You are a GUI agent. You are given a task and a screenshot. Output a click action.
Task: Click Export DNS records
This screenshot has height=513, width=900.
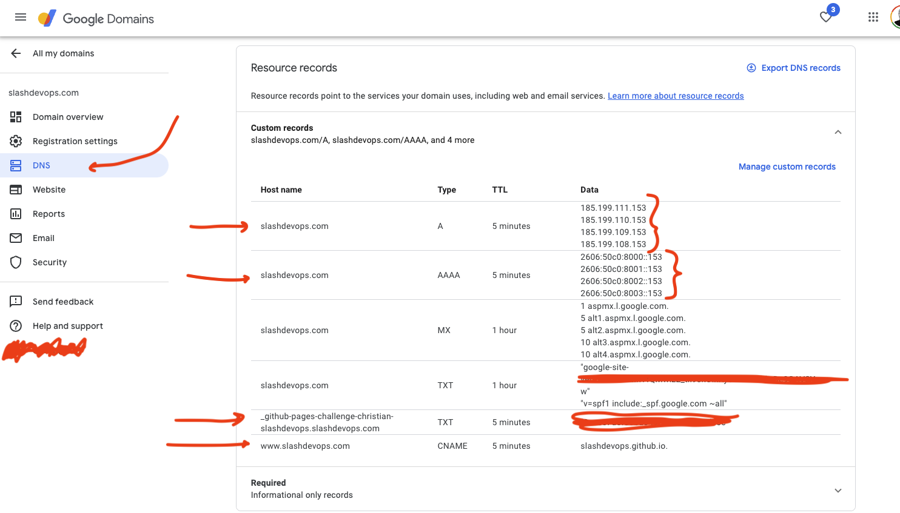(801, 68)
